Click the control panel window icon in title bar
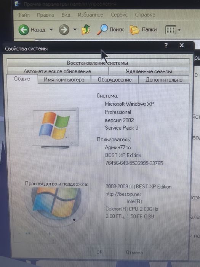The image size is (200, 267). coord(17,4)
